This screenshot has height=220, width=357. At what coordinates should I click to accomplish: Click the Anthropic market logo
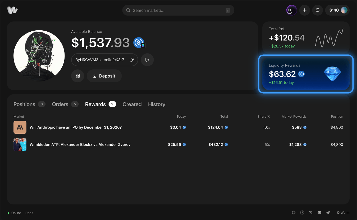pos(20,127)
